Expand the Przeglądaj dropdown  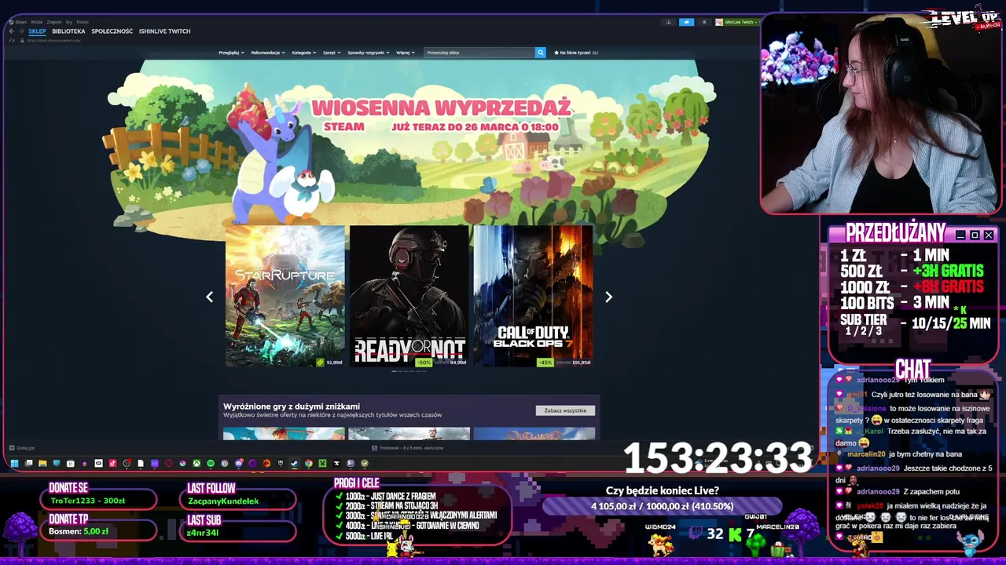coord(230,53)
